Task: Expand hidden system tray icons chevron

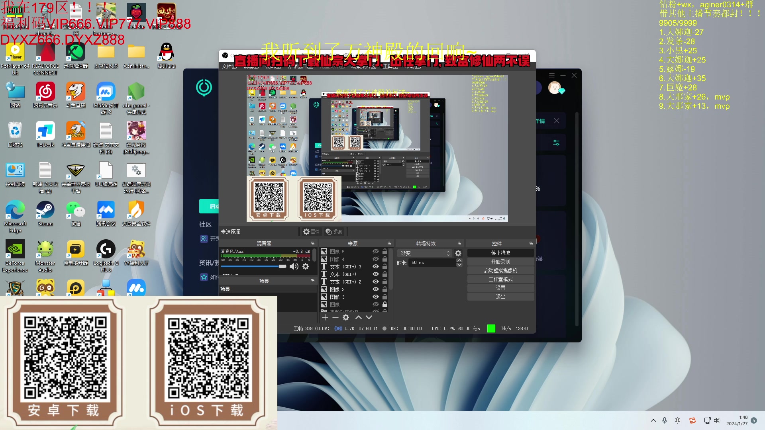Action: coord(653,420)
